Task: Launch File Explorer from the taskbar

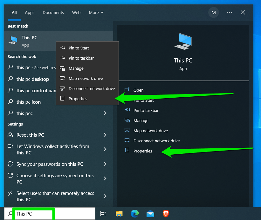Action: 119,214
